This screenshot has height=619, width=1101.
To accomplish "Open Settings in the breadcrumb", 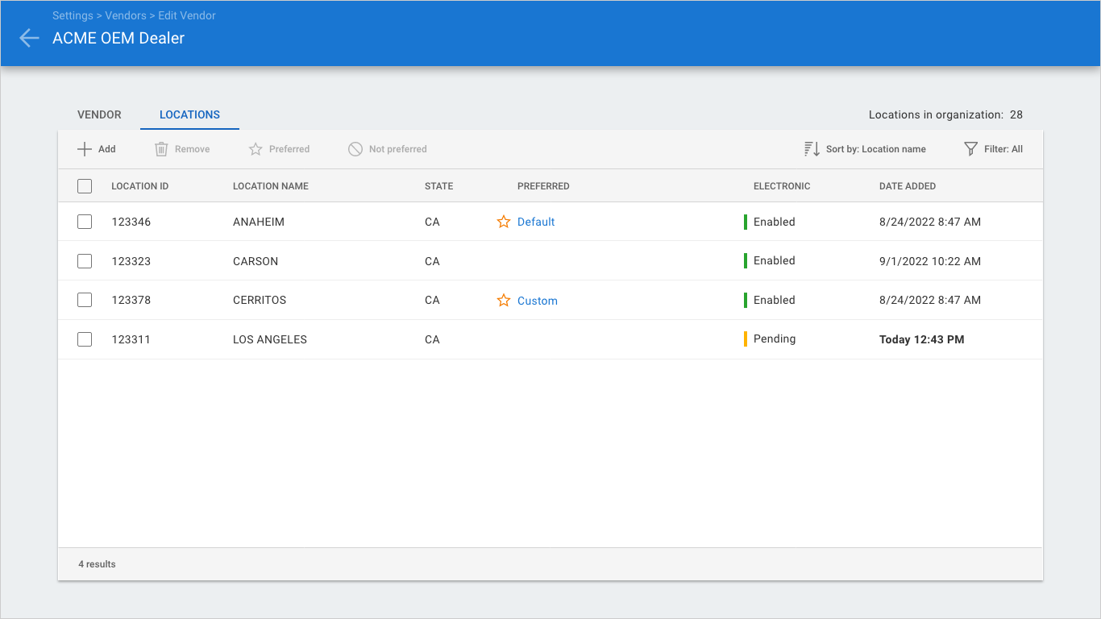I will [72, 15].
